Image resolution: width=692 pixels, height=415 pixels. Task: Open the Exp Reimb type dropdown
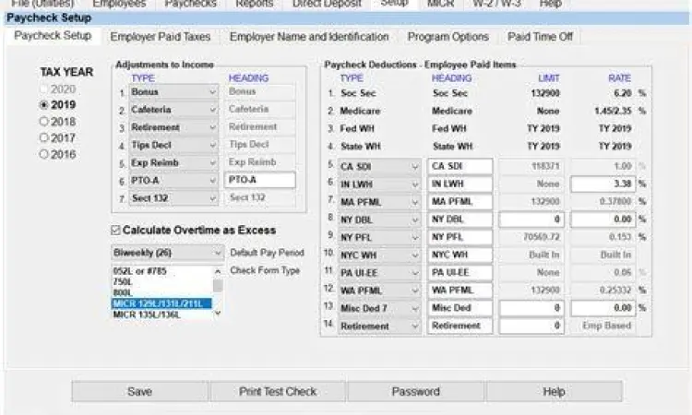point(173,162)
